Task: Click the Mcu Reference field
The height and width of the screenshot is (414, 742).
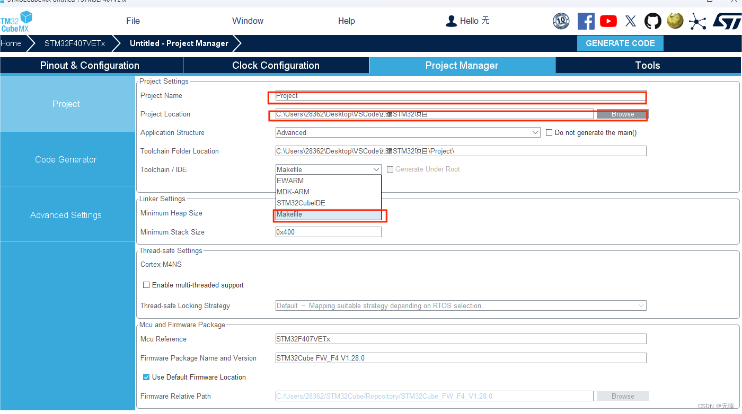Action: click(461, 339)
